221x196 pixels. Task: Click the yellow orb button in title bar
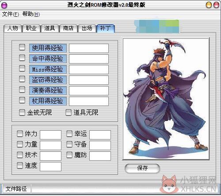209,5
